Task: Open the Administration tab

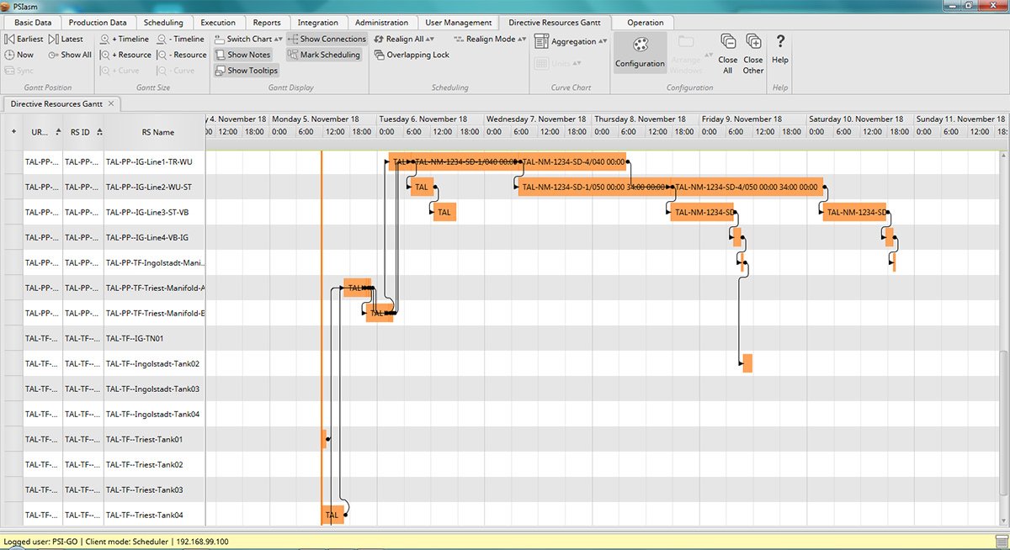Action: pyautogui.click(x=381, y=23)
